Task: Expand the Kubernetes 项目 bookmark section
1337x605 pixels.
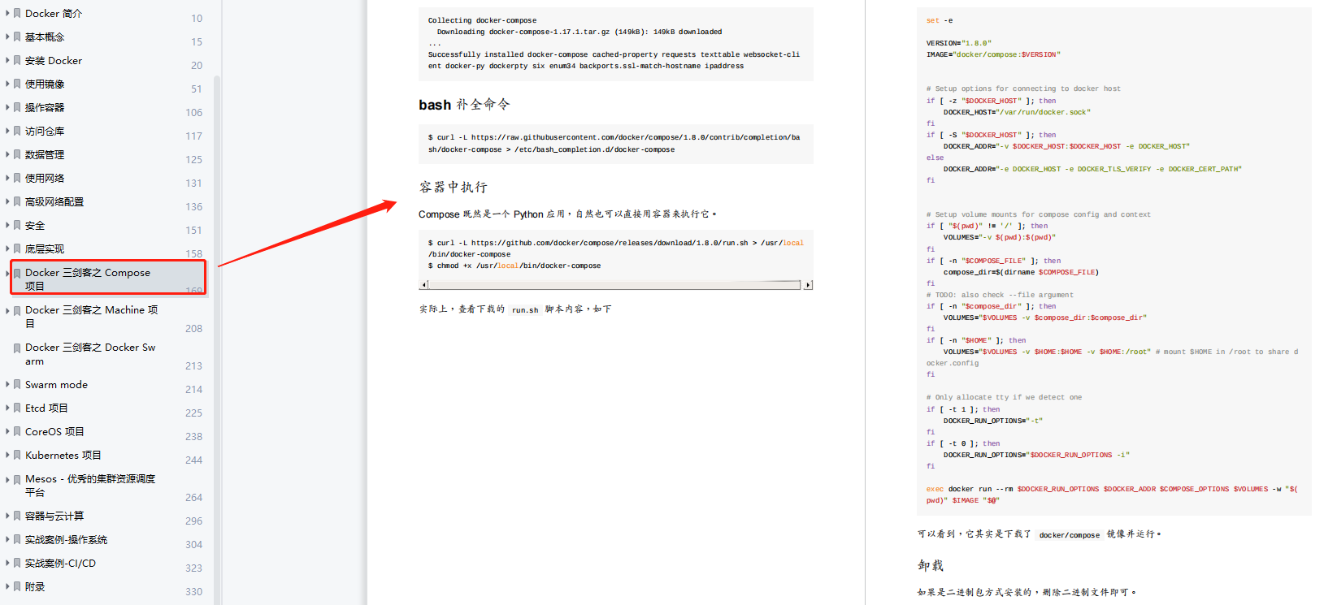Action: (x=7, y=456)
